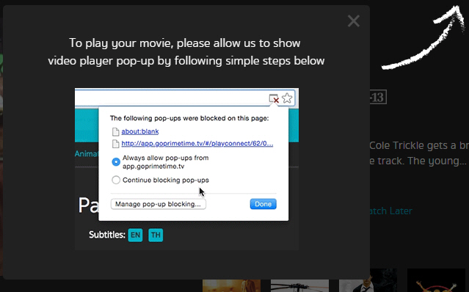This screenshot has height=292, width=469.
Task: Choose EN subtitles
Action: pyautogui.click(x=135, y=235)
